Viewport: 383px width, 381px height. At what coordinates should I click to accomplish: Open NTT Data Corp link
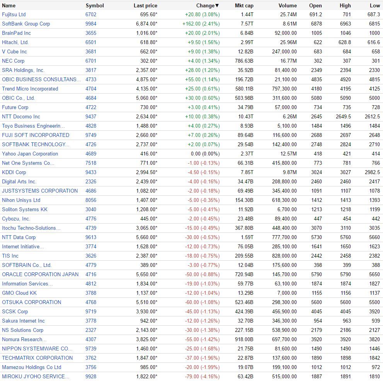[19, 237]
